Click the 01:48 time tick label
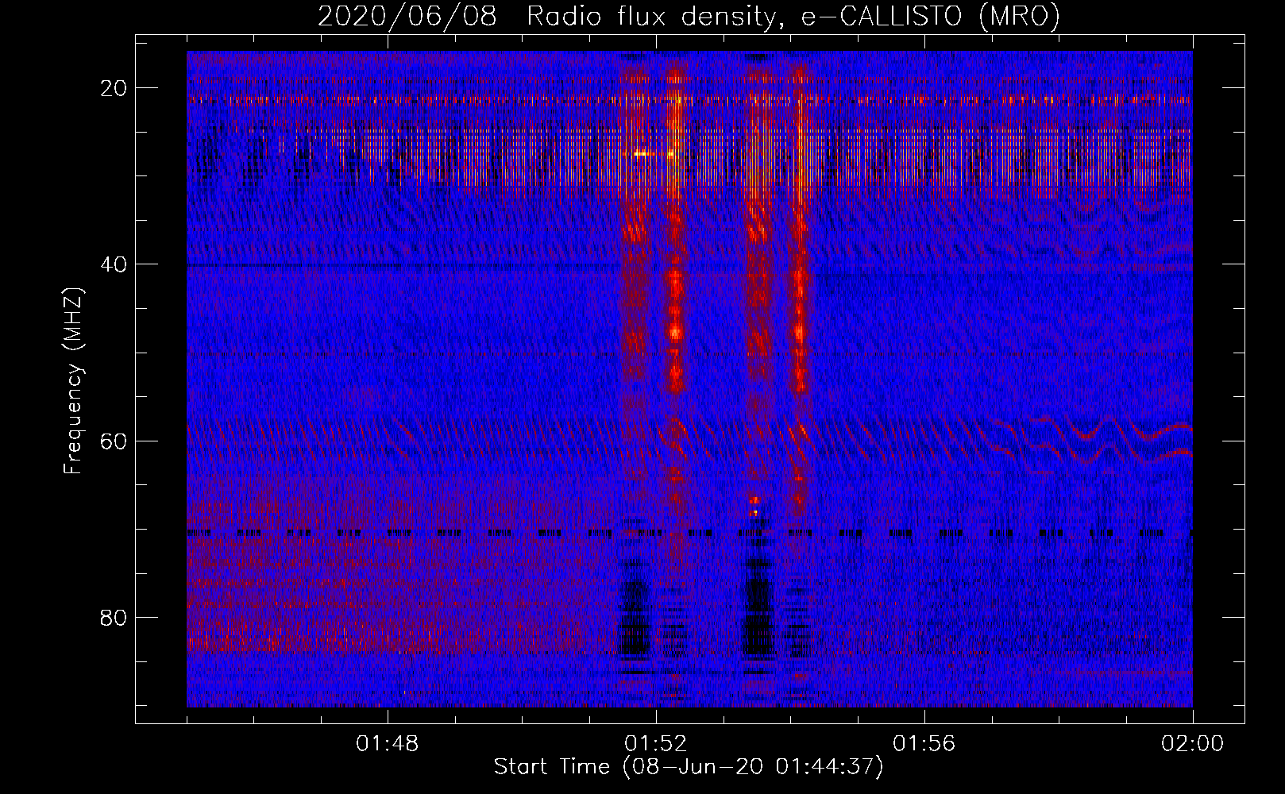The width and height of the screenshot is (1285, 794). point(388,744)
